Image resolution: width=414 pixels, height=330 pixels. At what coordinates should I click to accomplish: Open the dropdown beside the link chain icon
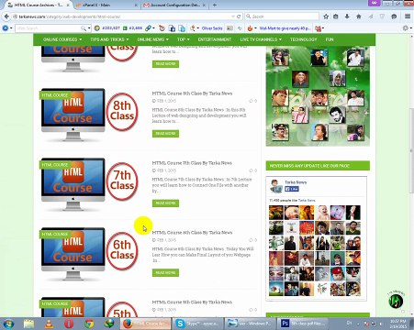pyautogui.click(x=153, y=28)
